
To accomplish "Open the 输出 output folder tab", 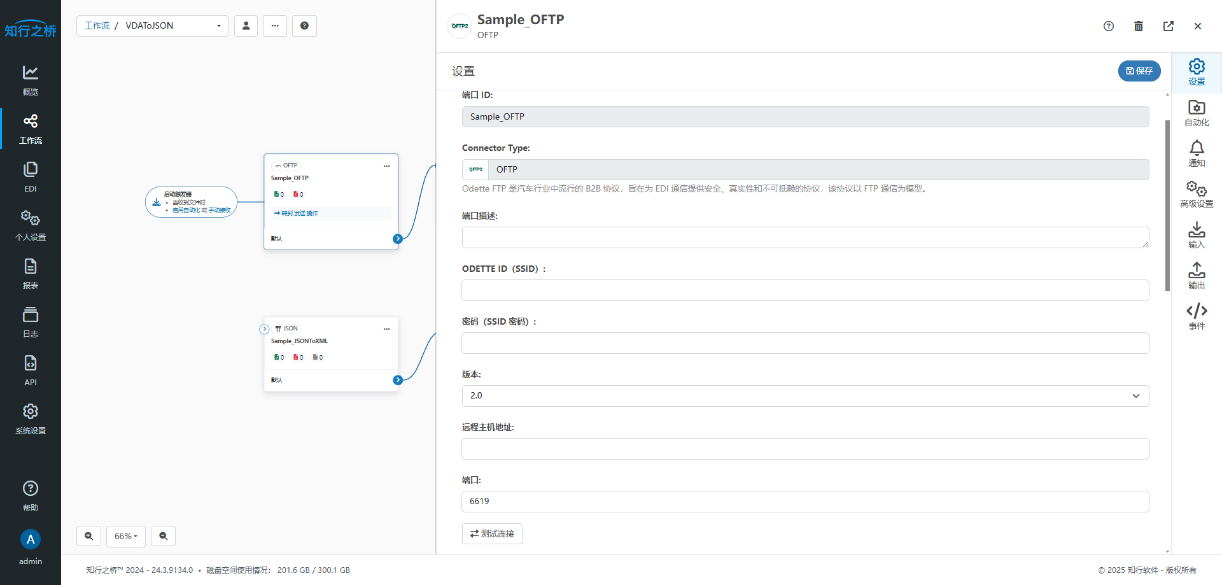I will 1197,276.
